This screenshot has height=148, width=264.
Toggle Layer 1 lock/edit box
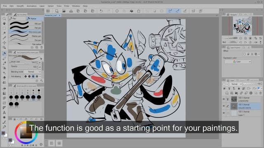pos(228,113)
